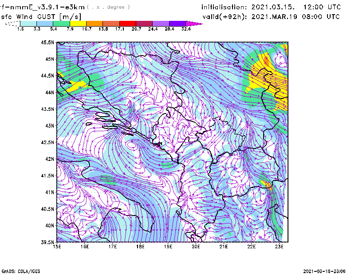Screen dimensions: 355x274
Task: Click the 43.5N latitude label
Action: 47,109
